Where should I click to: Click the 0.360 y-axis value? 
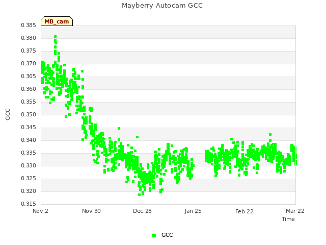point(29,89)
